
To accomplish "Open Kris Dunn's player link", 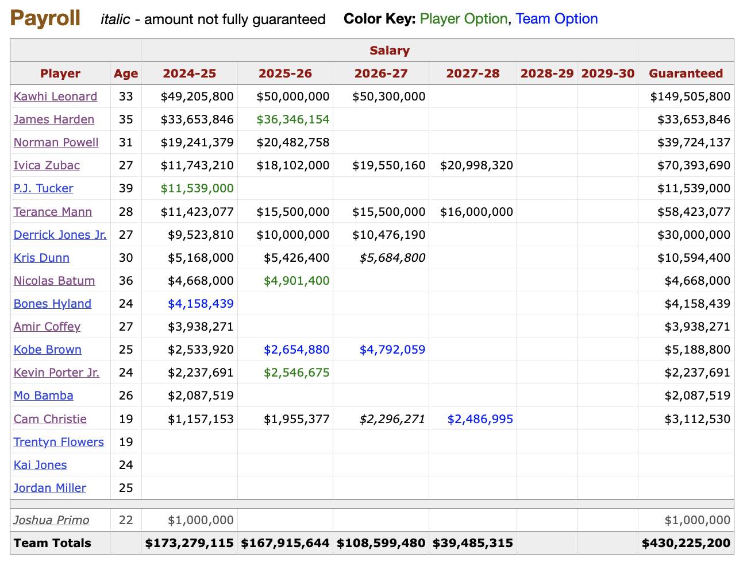I will pos(41,258).
